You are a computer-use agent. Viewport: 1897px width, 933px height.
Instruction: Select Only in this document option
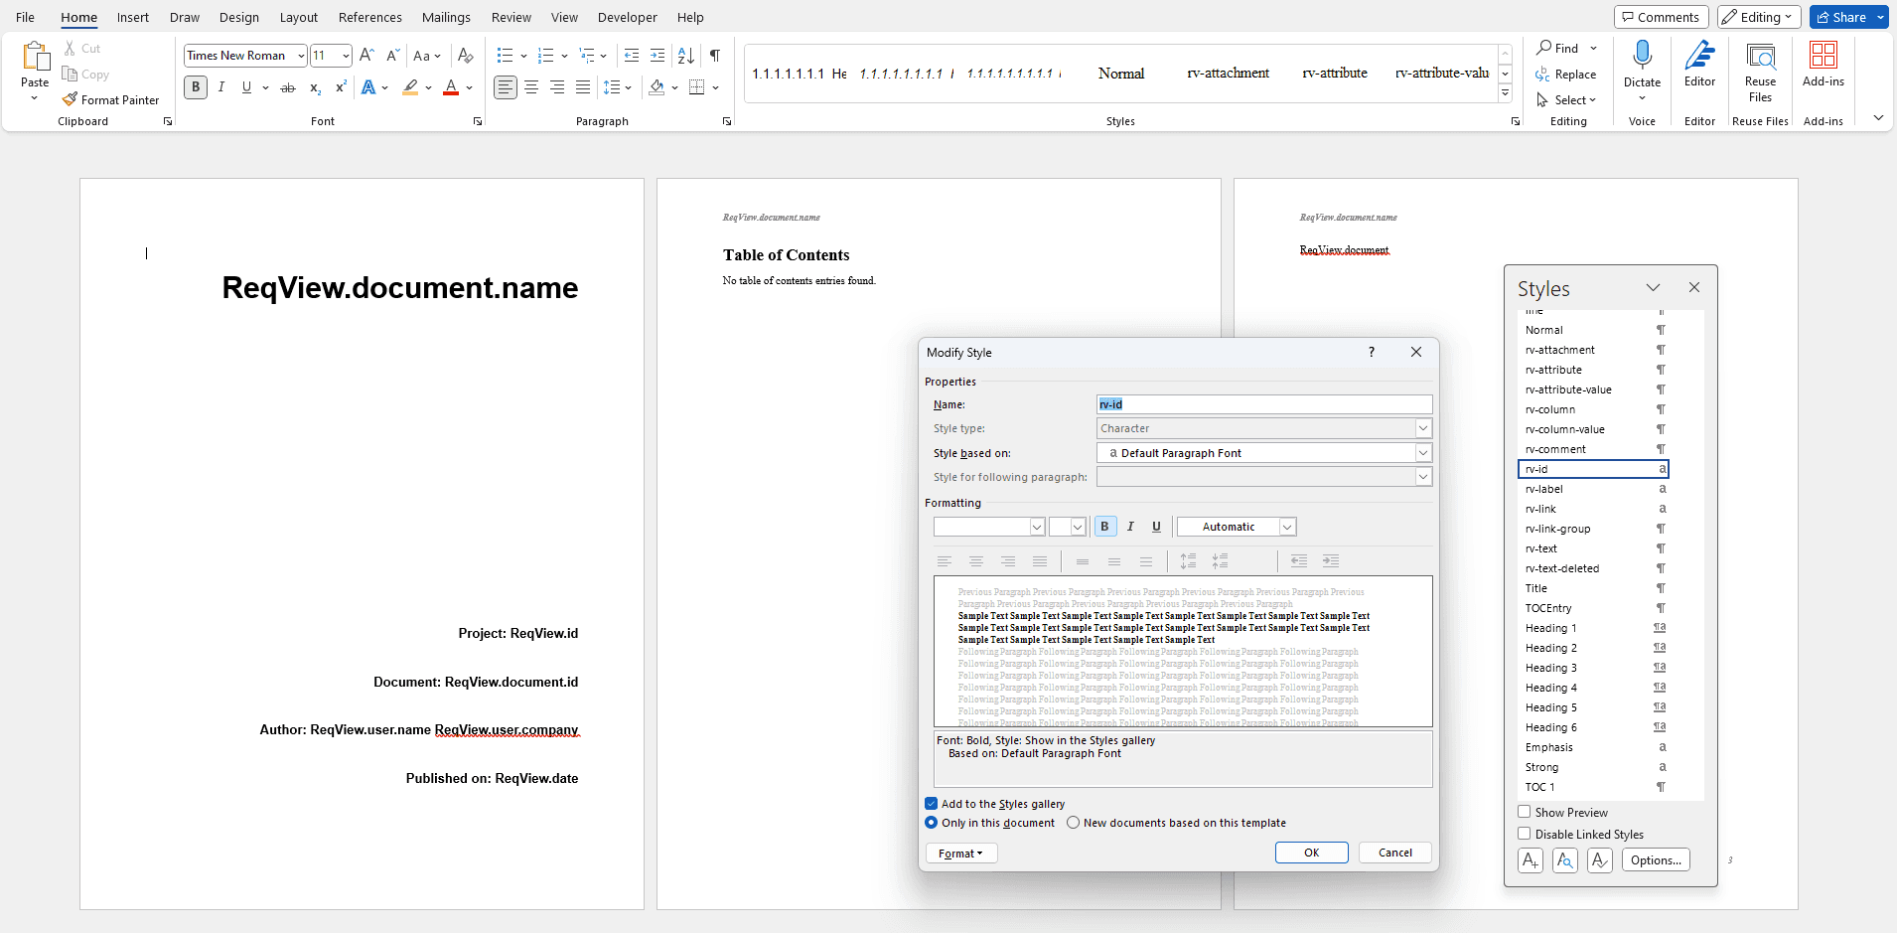932,823
